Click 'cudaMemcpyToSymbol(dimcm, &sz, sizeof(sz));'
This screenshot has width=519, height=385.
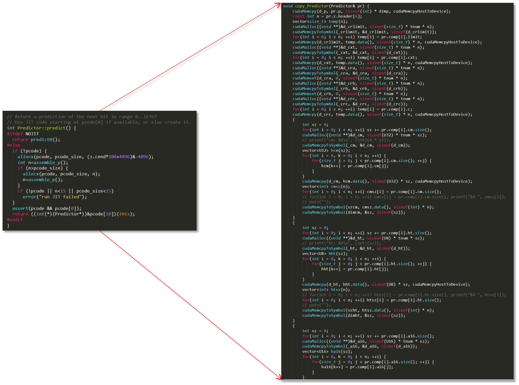pyautogui.click(x=354, y=213)
